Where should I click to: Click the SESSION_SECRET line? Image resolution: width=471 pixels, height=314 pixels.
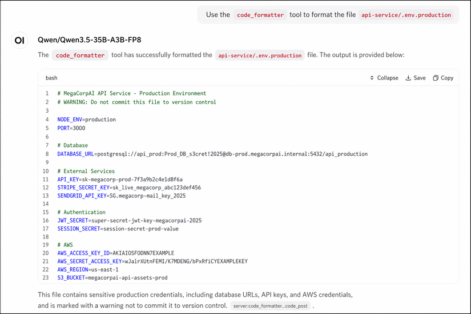(118, 229)
